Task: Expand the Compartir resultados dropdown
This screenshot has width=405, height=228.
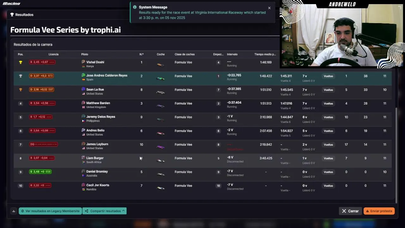Action: point(104,211)
